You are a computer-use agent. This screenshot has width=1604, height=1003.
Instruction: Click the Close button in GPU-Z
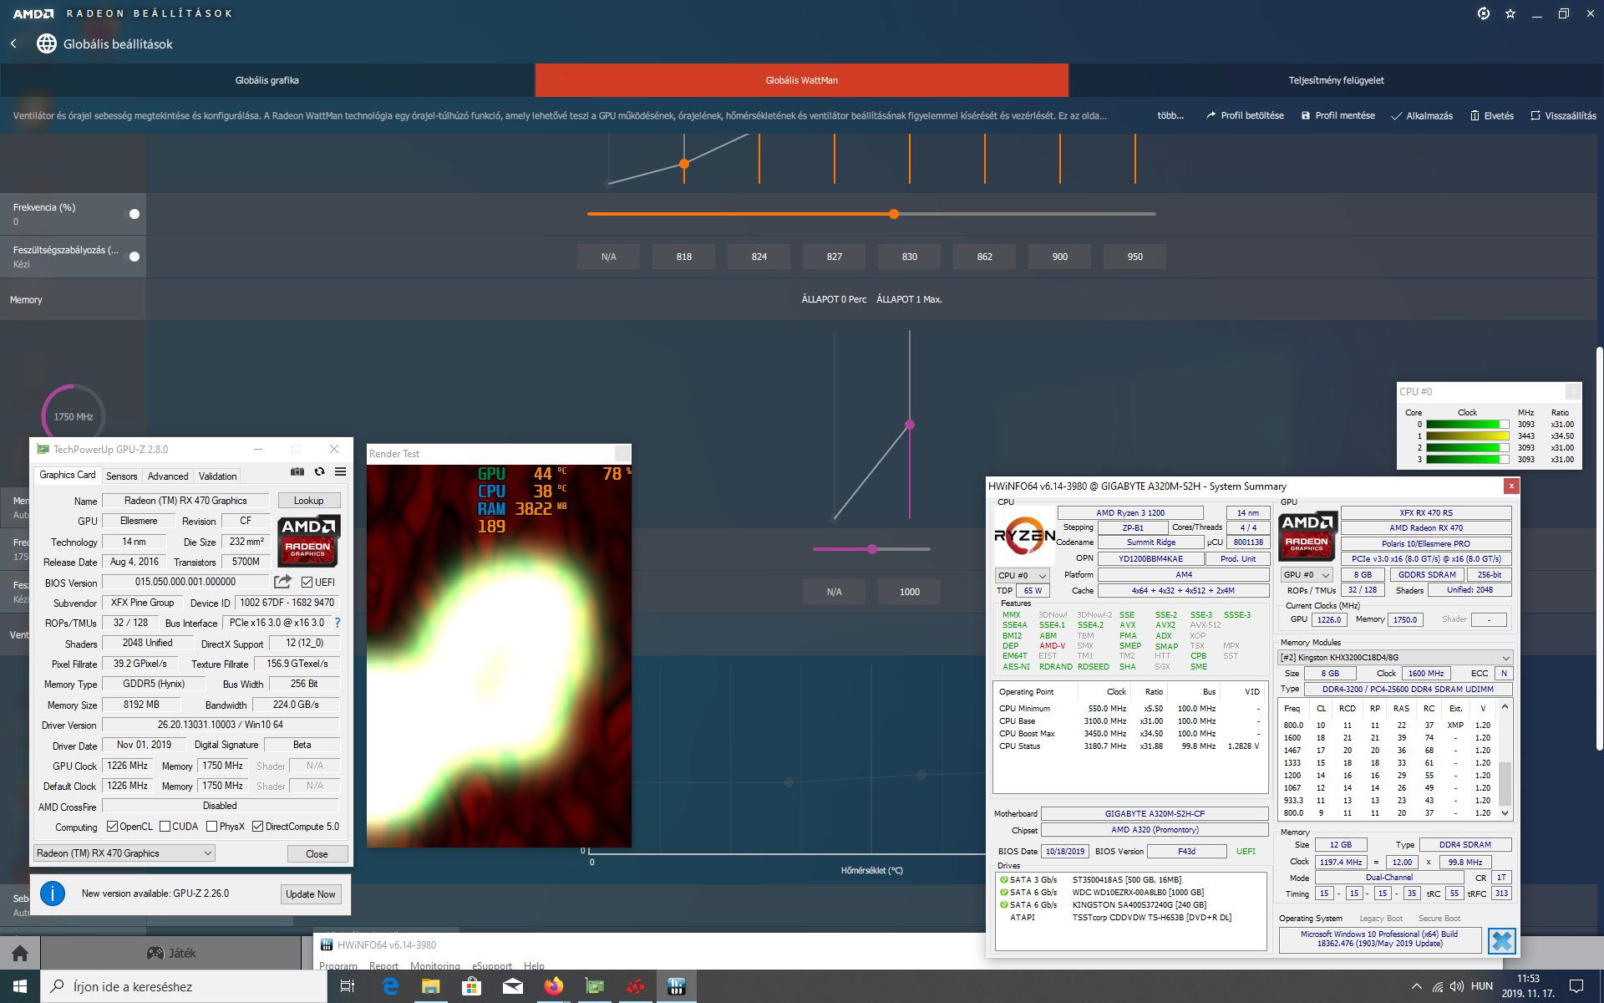pyautogui.click(x=317, y=853)
